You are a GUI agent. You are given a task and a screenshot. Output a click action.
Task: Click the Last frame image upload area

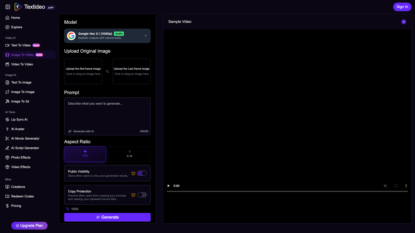tap(132, 71)
